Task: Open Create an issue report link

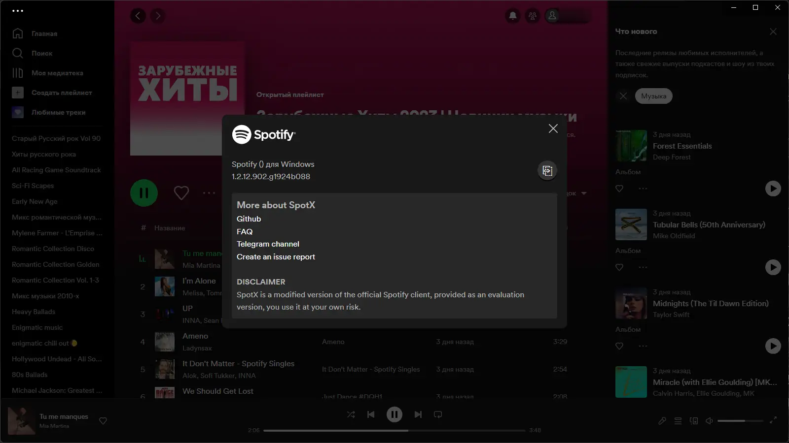Action: pos(276,257)
